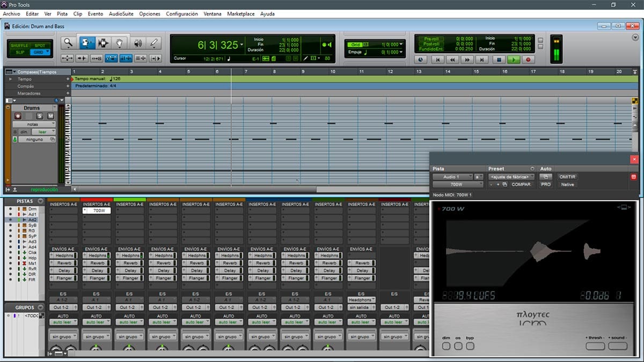Open the Archivo menu
Image resolution: width=644 pixels, height=362 pixels.
(x=11, y=14)
